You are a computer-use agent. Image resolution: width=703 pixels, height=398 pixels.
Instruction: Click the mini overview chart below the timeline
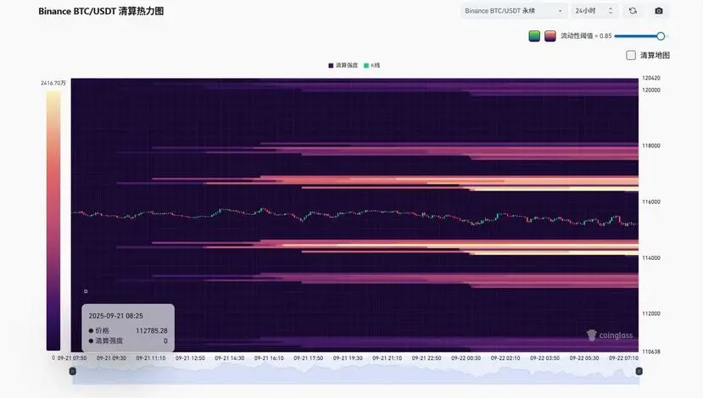(x=356, y=373)
